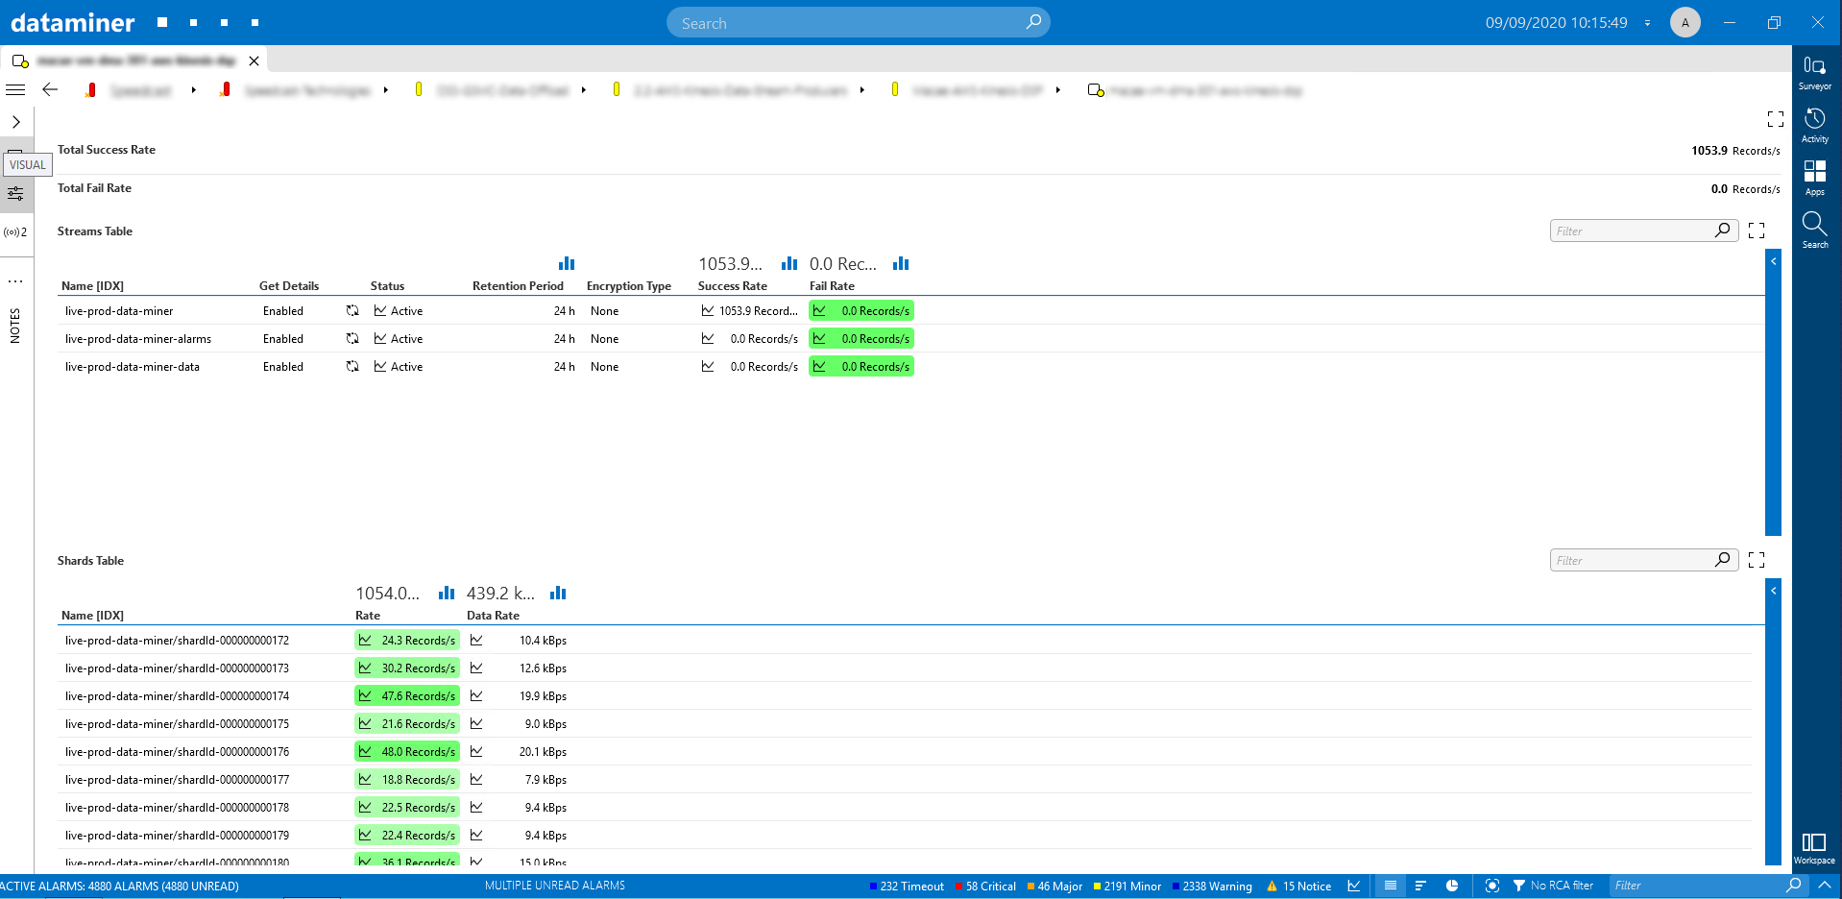Open the sidebar Search icon
The width and height of the screenshot is (1842, 899).
pos(1814,231)
